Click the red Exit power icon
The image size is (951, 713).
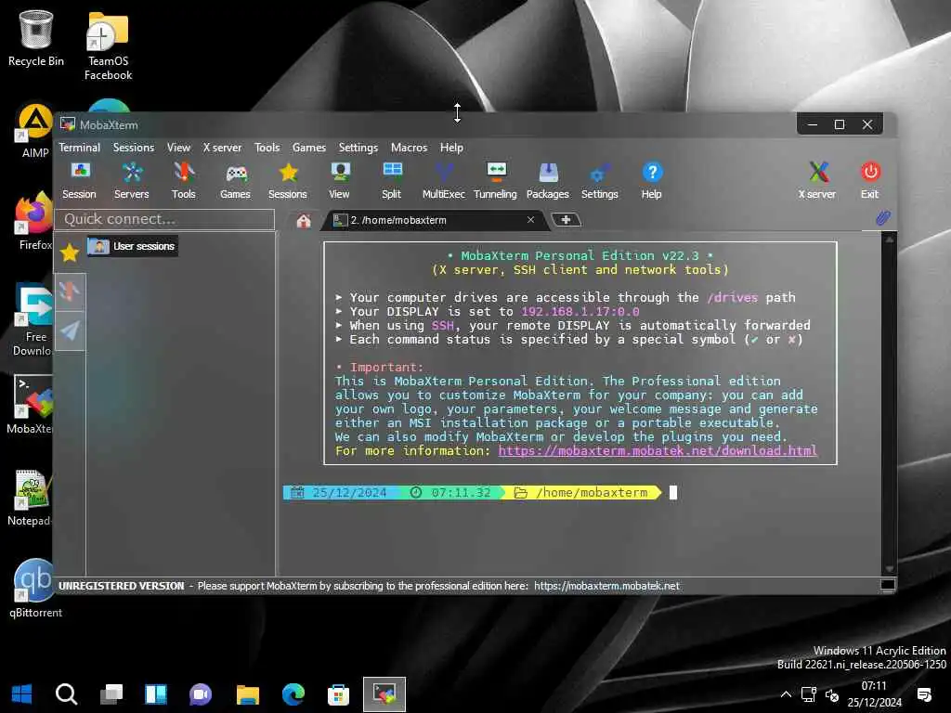coord(869,181)
